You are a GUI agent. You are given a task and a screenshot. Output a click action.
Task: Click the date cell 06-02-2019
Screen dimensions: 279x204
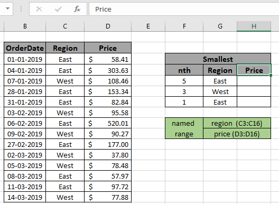click(x=25, y=123)
